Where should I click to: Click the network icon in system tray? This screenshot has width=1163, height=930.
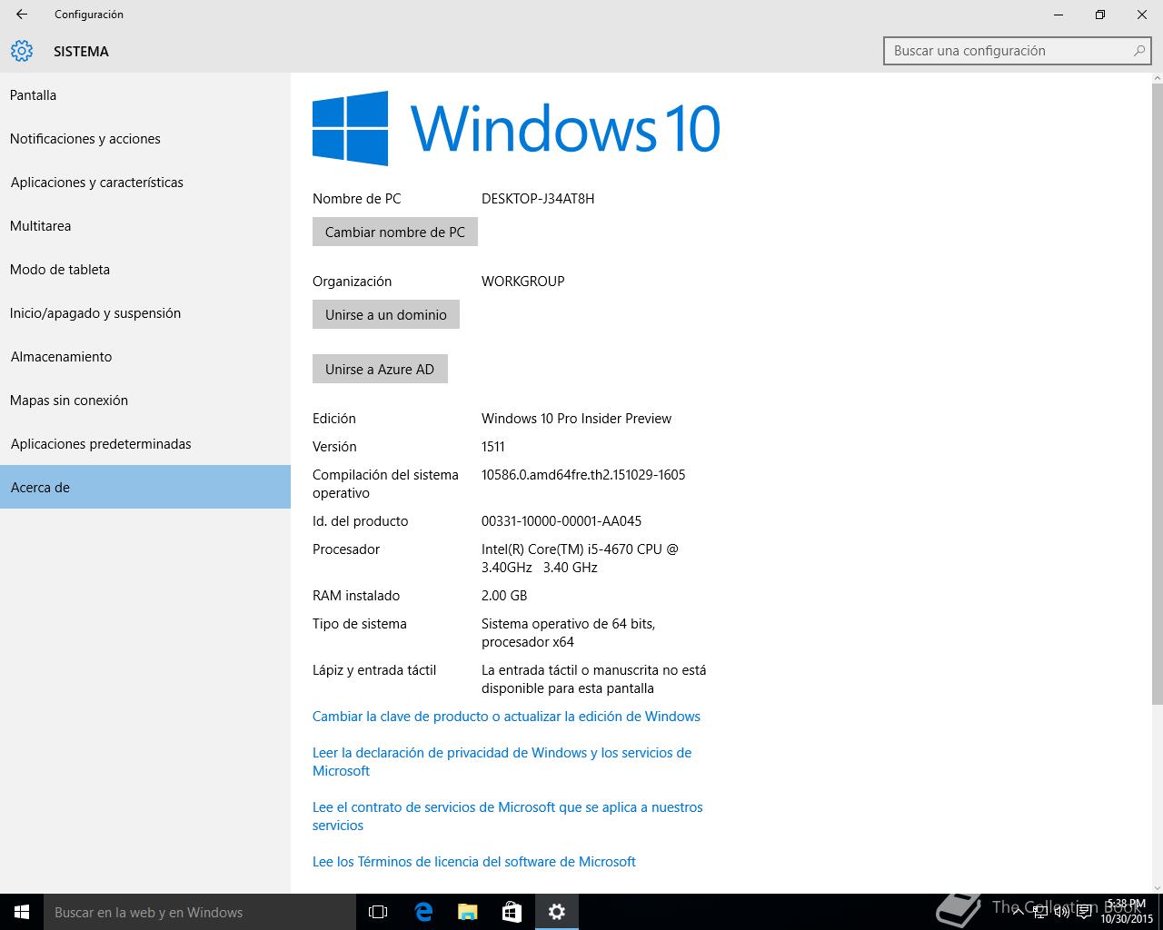[x=1040, y=912]
